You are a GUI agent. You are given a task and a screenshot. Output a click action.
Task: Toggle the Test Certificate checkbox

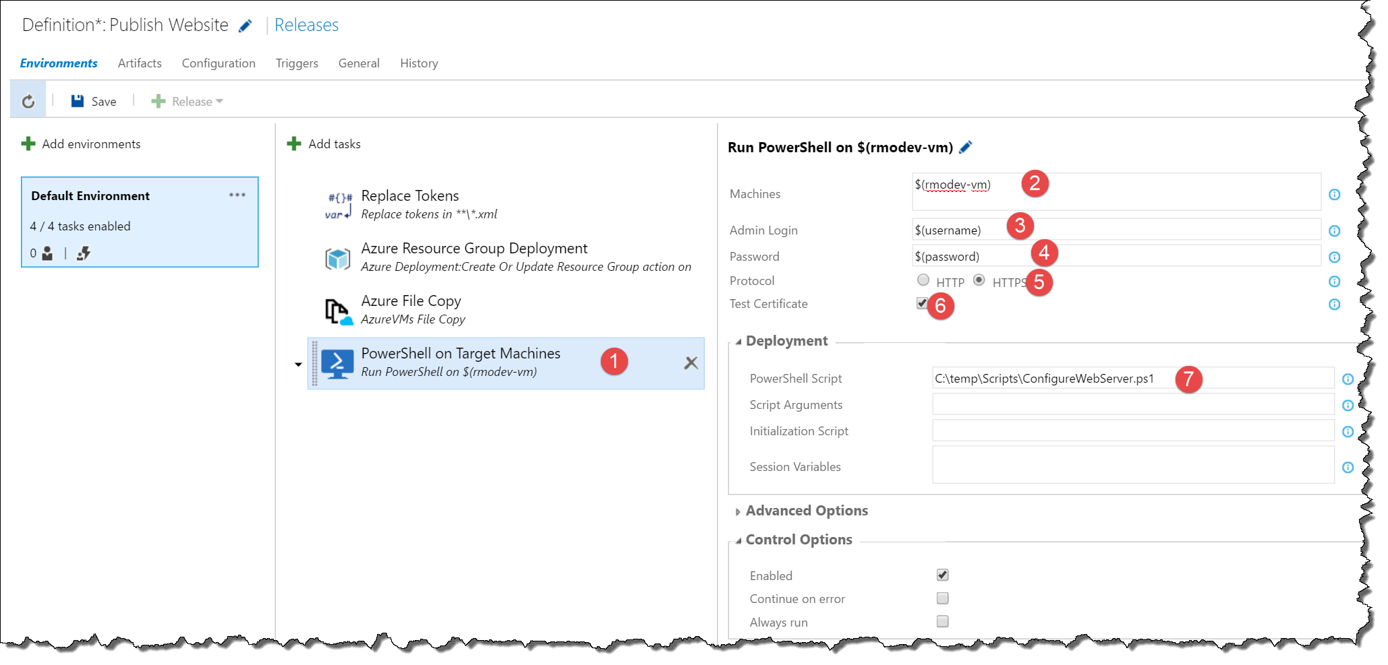[x=922, y=303]
